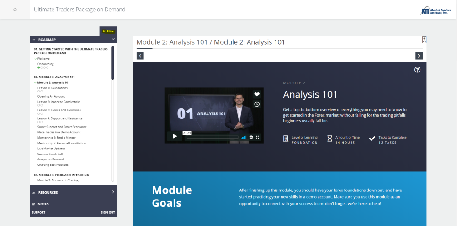The width and height of the screenshot is (457, 226).
Task: Select Module 2: Analysis 101 in the roadmap
Action: tap(53, 82)
